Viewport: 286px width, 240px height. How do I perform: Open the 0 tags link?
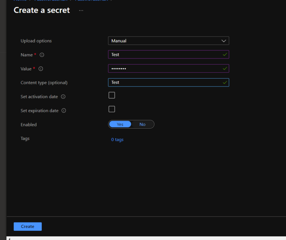(117, 139)
